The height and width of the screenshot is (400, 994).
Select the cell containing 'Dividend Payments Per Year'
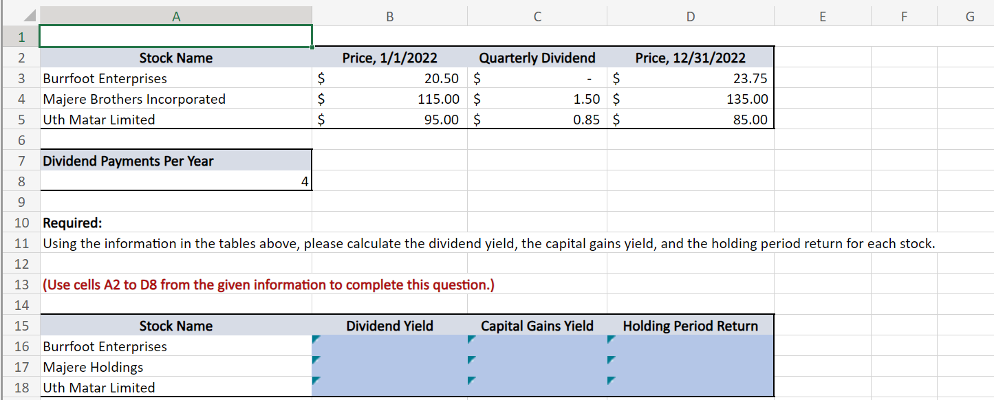(x=176, y=160)
